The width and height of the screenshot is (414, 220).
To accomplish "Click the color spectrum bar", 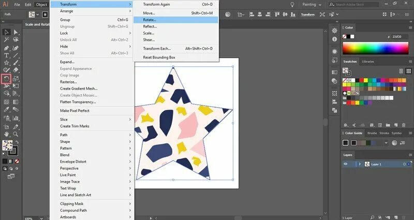I will point(376,48).
